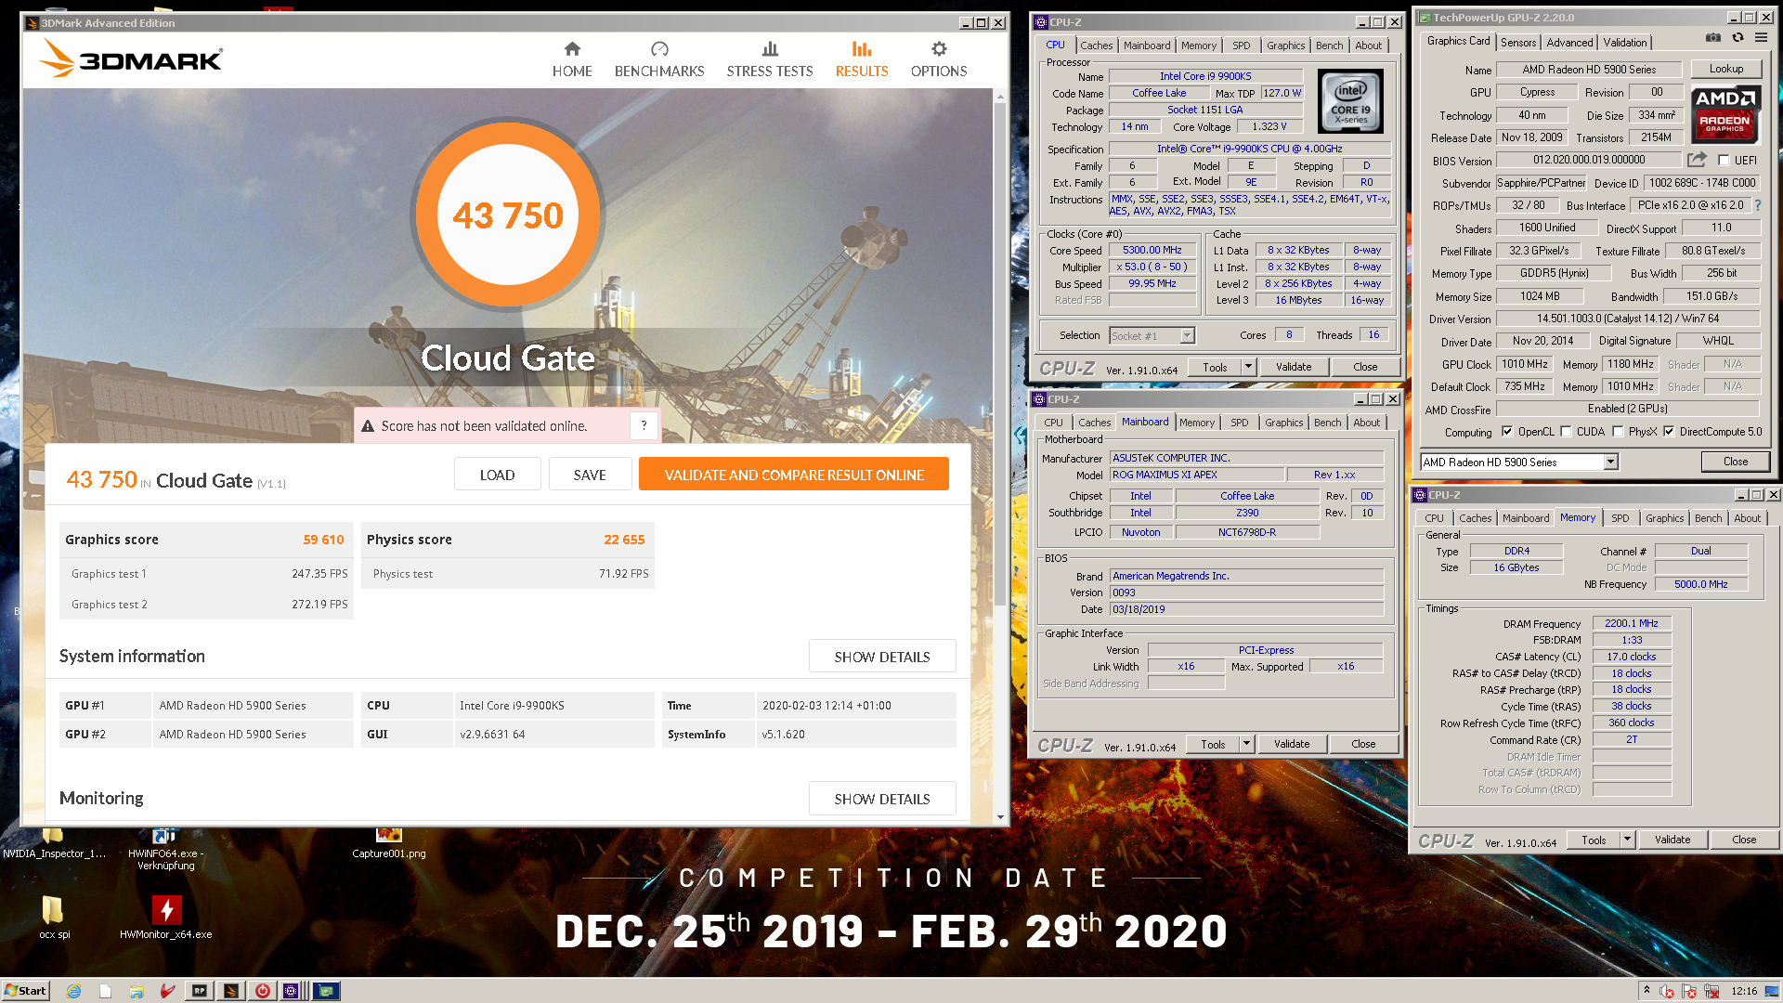Open the GPU-Z hamburger menu
This screenshot has width=1783, height=1003.
(x=1761, y=37)
